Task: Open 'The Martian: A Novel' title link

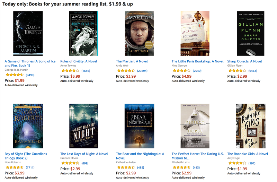Action: (132, 61)
